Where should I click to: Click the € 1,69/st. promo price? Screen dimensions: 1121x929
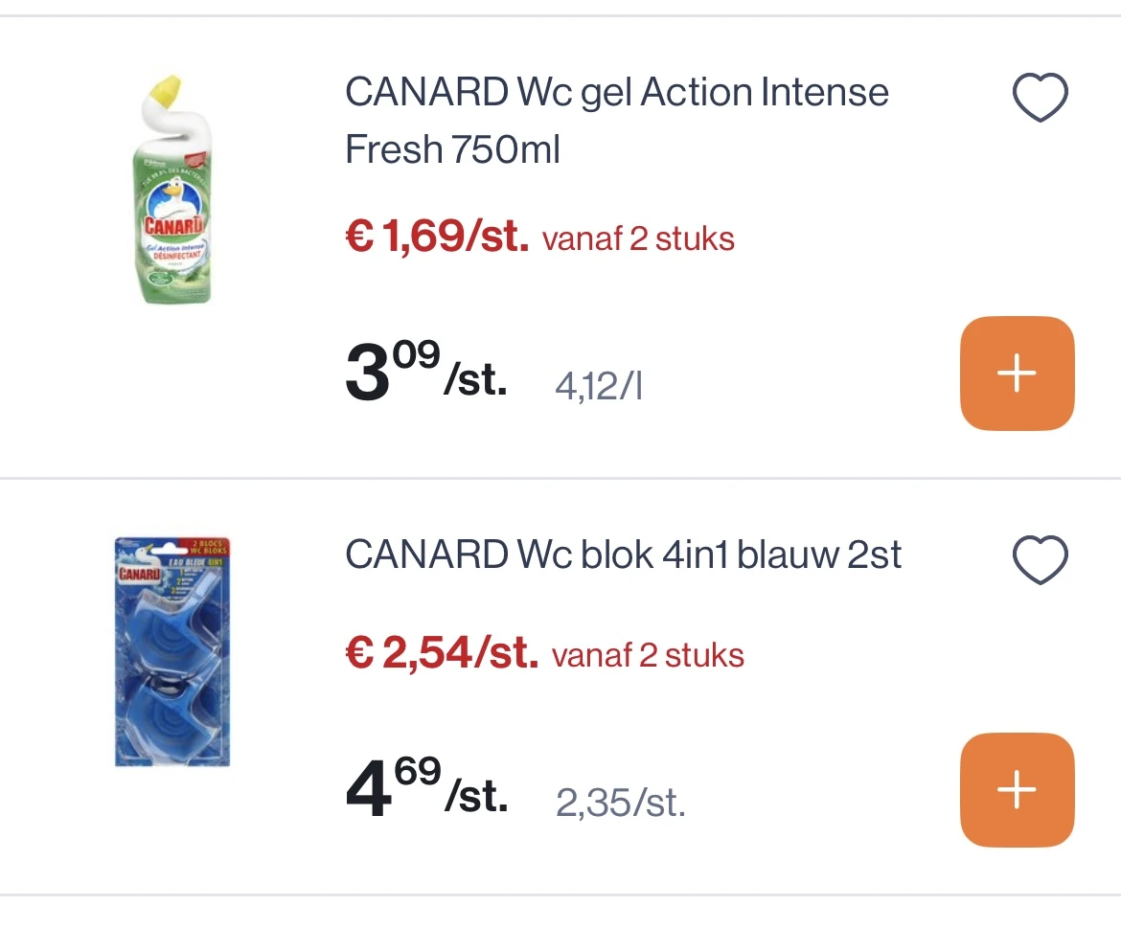coord(437,237)
